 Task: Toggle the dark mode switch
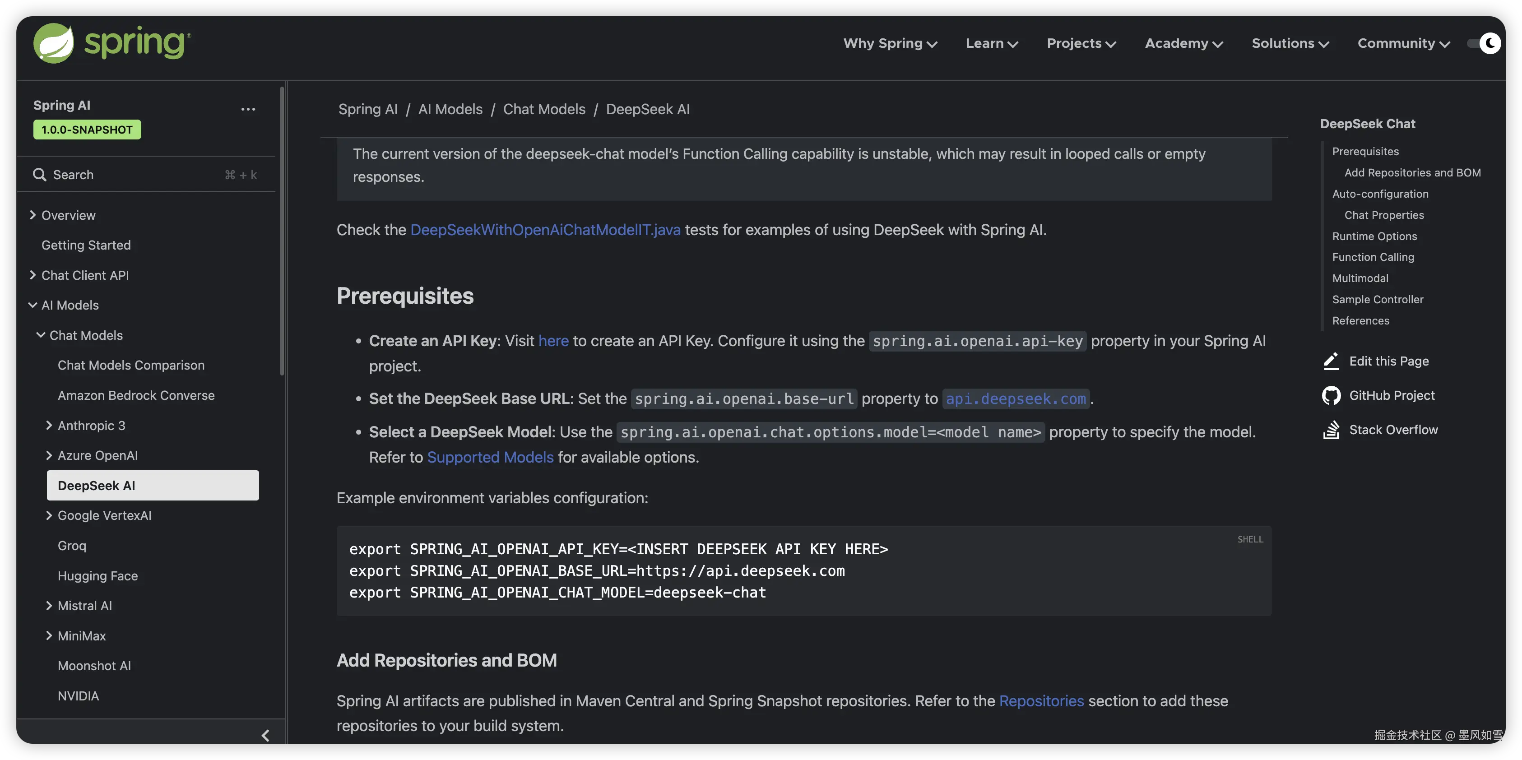(x=1484, y=43)
